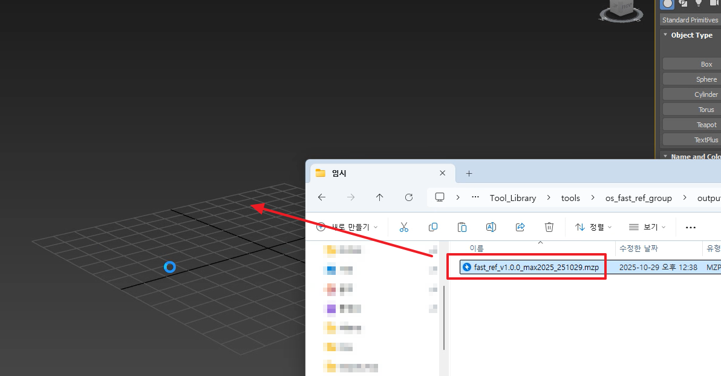Select the fast_ref_v1.0.0_max2025_251029.mzp file
This screenshot has width=721, height=376.
tap(532, 267)
